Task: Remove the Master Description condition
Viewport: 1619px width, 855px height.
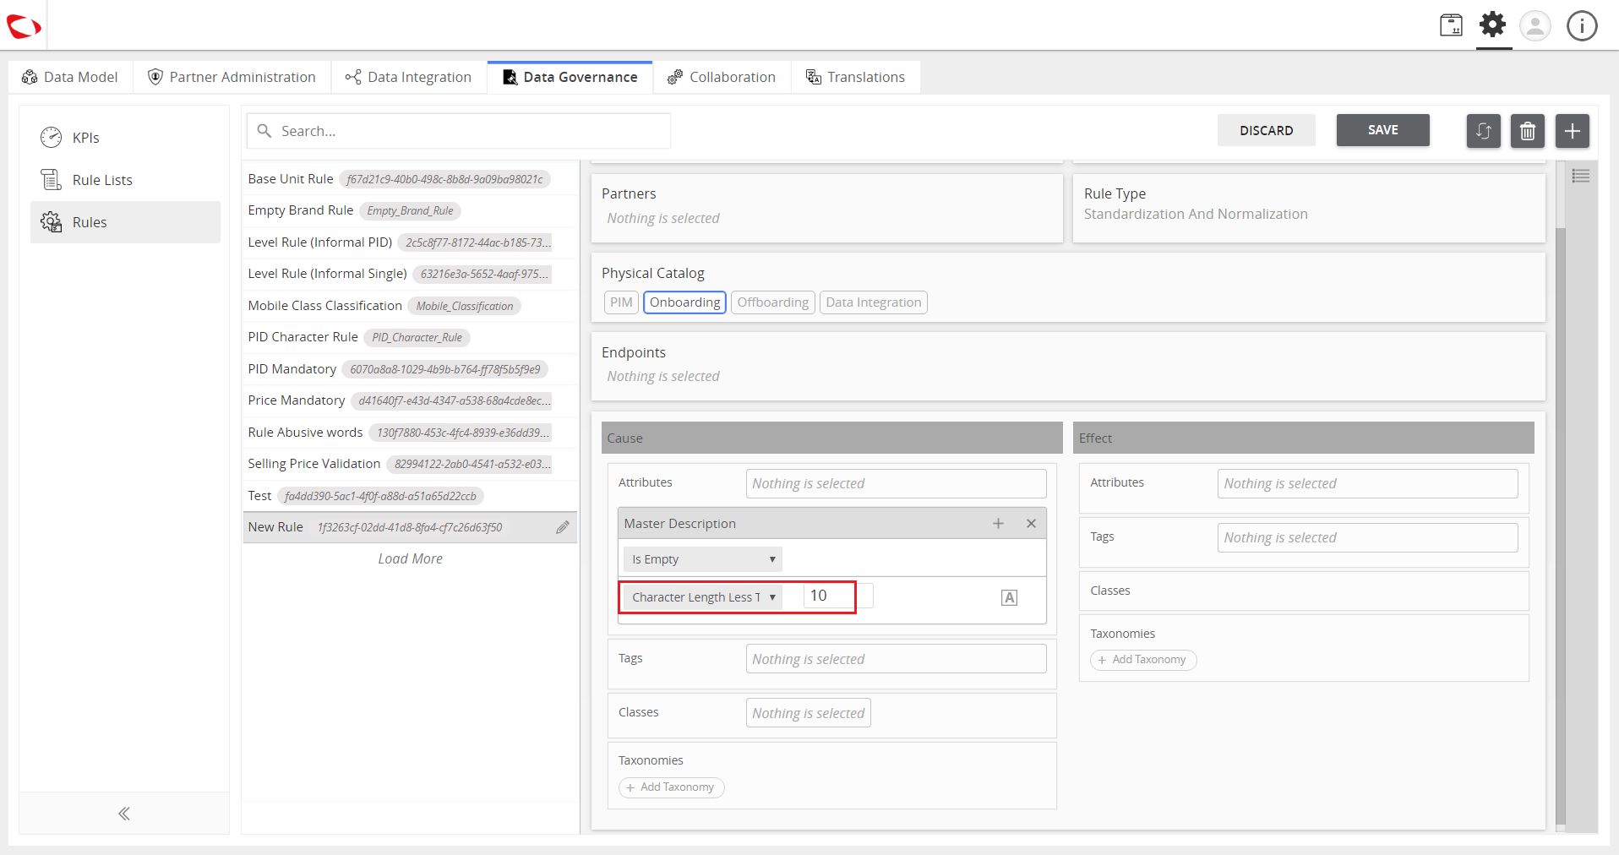Action: [x=1031, y=524]
